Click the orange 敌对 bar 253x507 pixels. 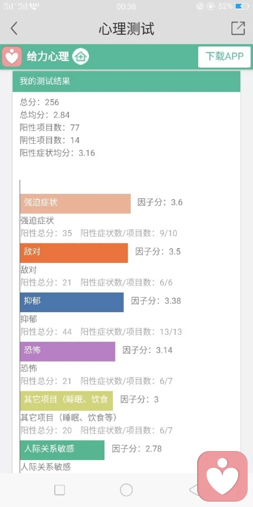pyautogui.click(x=74, y=253)
